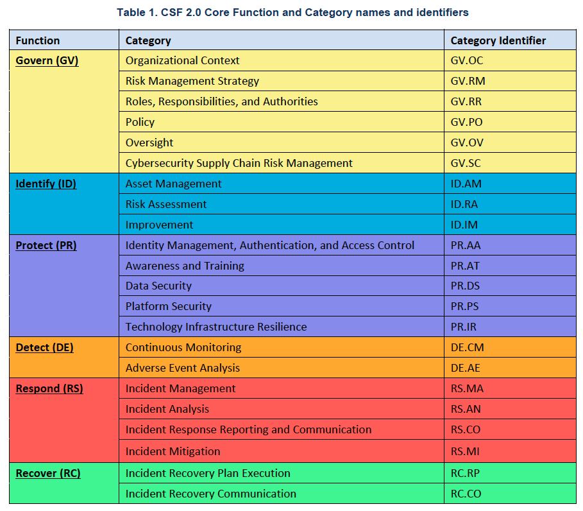
Task: Click the PR.IR identifier cell
Action: point(510,327)
